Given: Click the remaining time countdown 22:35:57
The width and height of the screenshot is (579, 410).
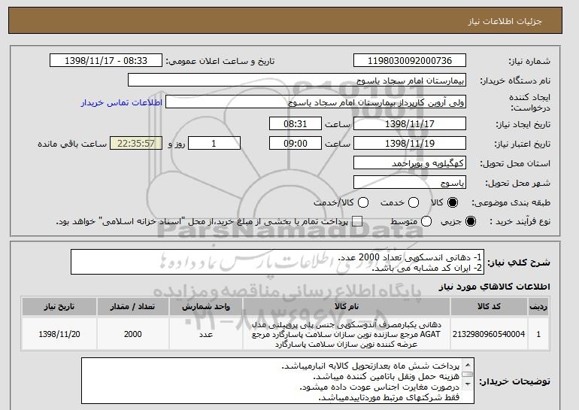Looking at the screenshot, I should pos(136,144).
